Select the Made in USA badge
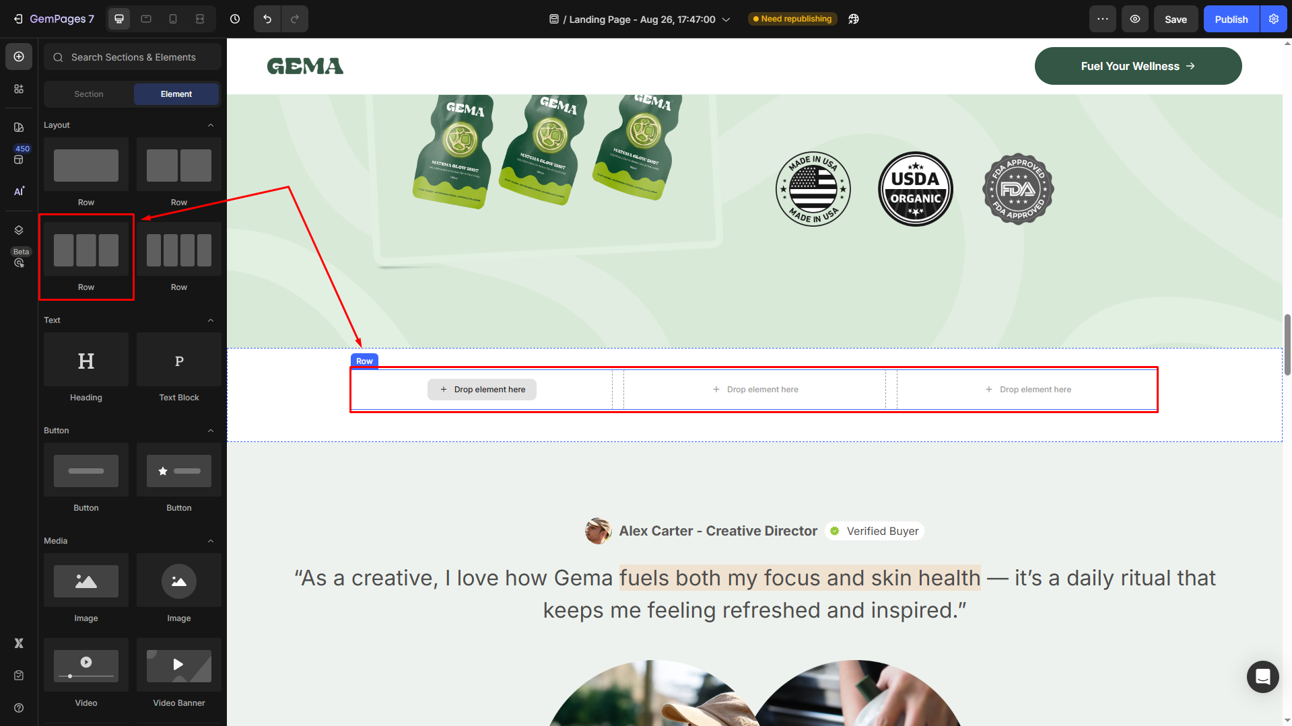This screenshot has height=726, width=1292. [813, 189]
